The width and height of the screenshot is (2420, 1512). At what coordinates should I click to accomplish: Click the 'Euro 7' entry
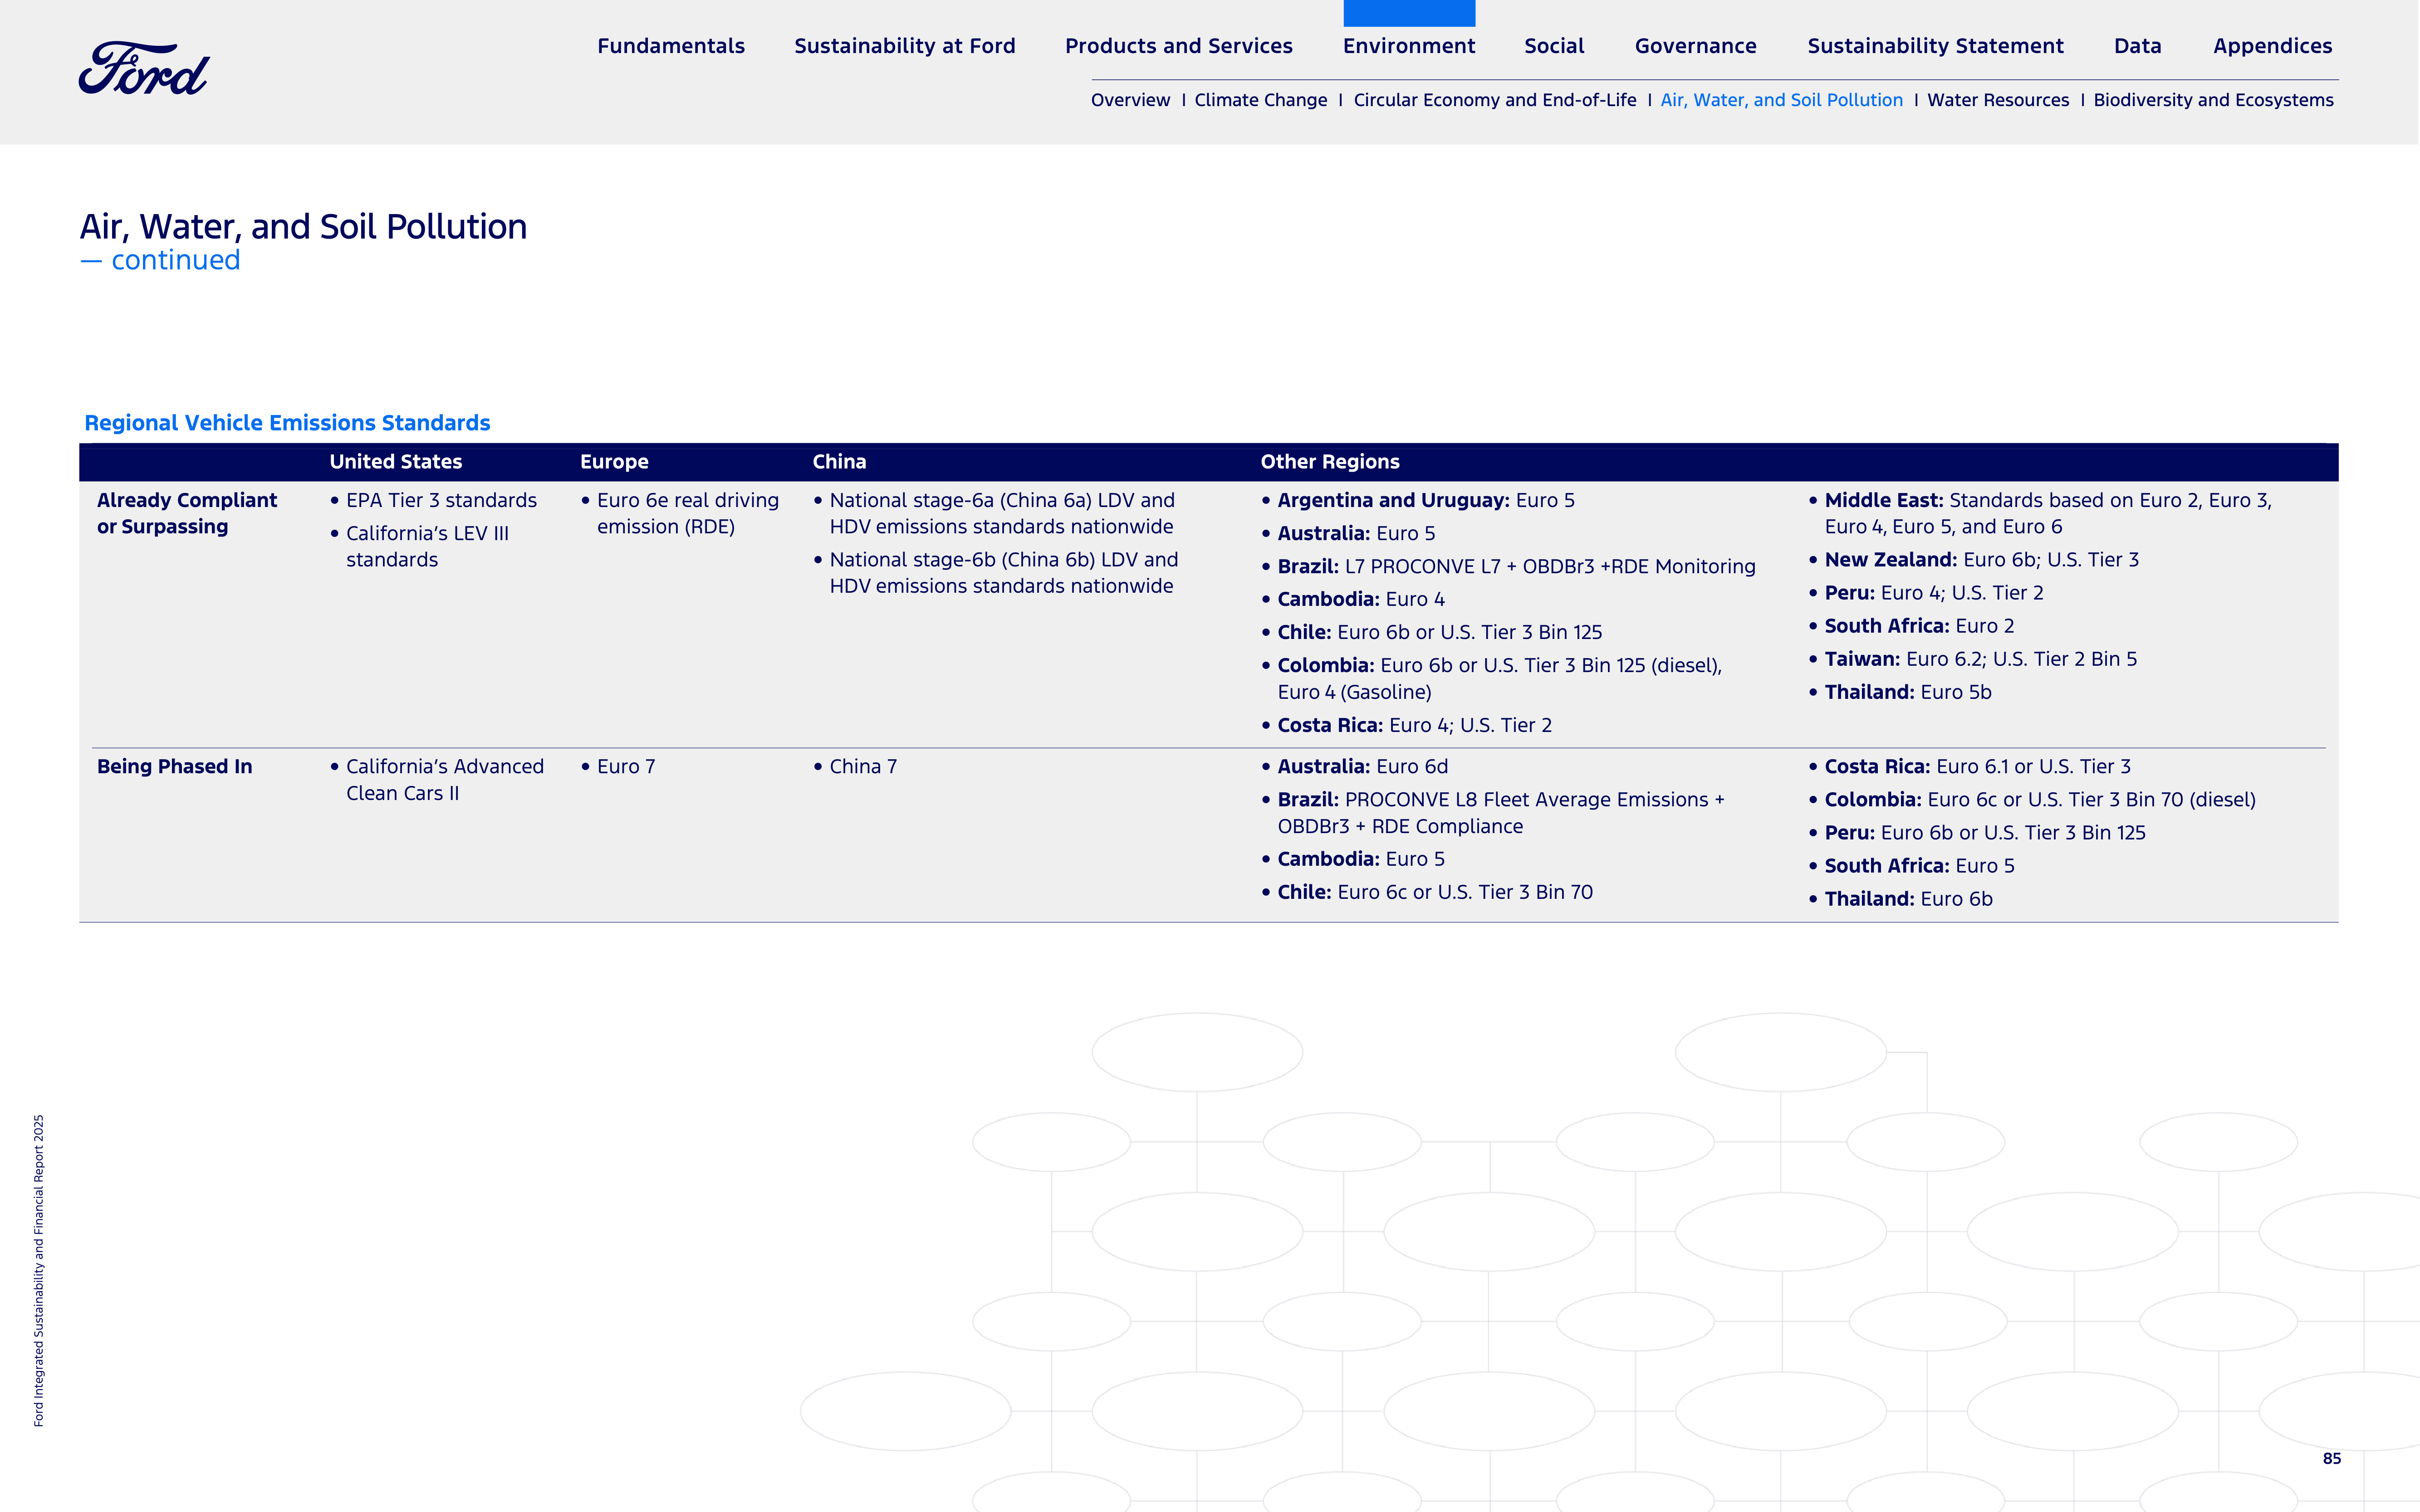625,767
